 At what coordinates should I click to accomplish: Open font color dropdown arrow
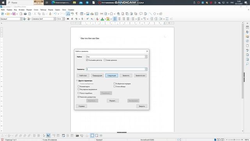pyautogui.click(x=105, y=19)
